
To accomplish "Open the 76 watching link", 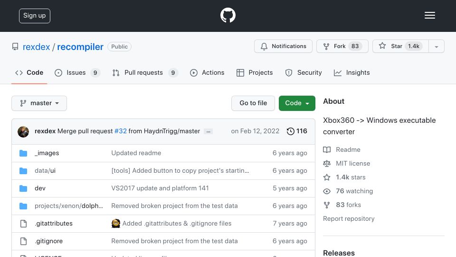I will 354,191.
